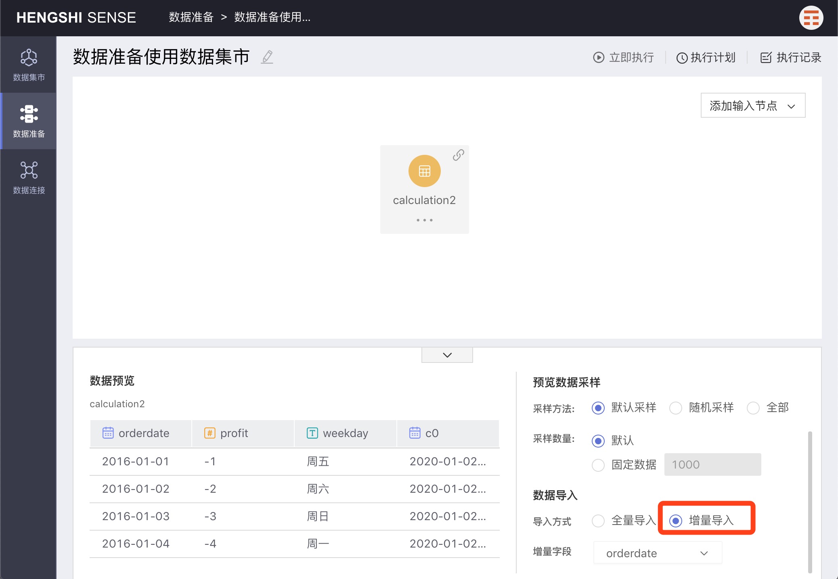Click the settings panel vertical scrollbar
The image size is (838, 579).
point(810,502)
